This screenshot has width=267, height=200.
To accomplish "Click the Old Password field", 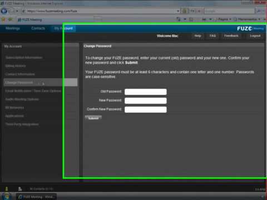I will pos(146,92).
